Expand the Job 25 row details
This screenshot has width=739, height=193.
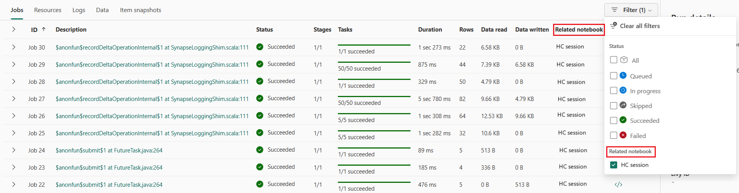[14, 133]
